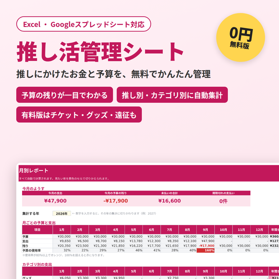This screenshot has height=279, width=279.
Task: Click the 7月 header in the category table
Action: (x=170, y=271)
